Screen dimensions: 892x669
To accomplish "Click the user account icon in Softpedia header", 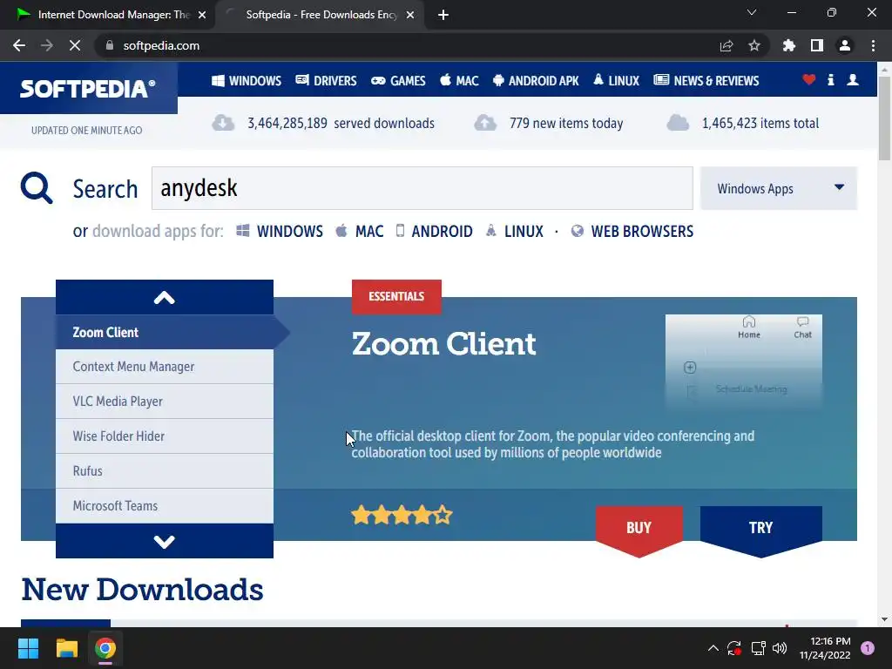I will pos(853,79).
